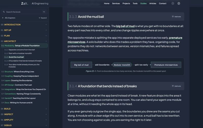The image size is (203, 128).
Task: Expand all chapters with the Expand button
Action: point(43,18)
